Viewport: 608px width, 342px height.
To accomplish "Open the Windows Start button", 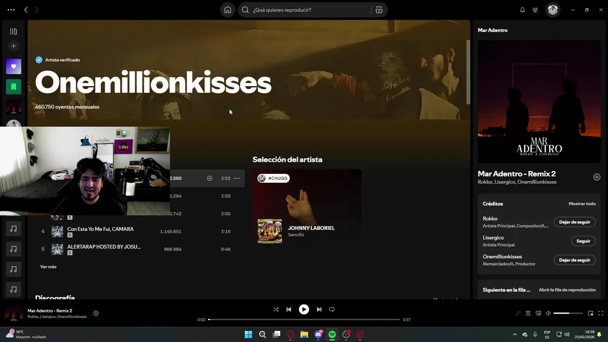I will click(248, 334).
